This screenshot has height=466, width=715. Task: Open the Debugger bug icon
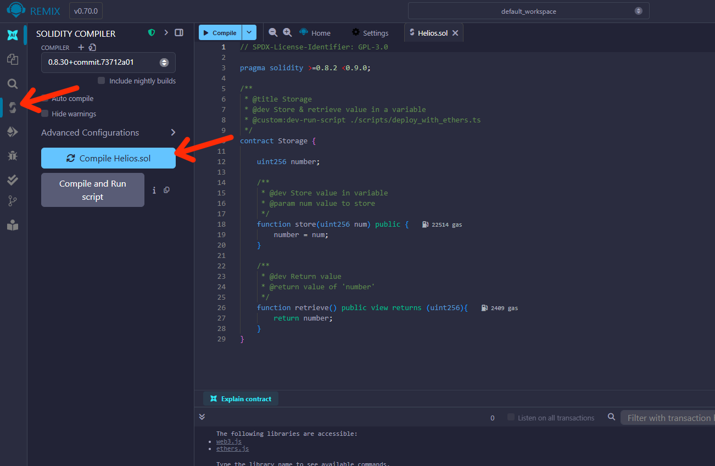point(12,156)
